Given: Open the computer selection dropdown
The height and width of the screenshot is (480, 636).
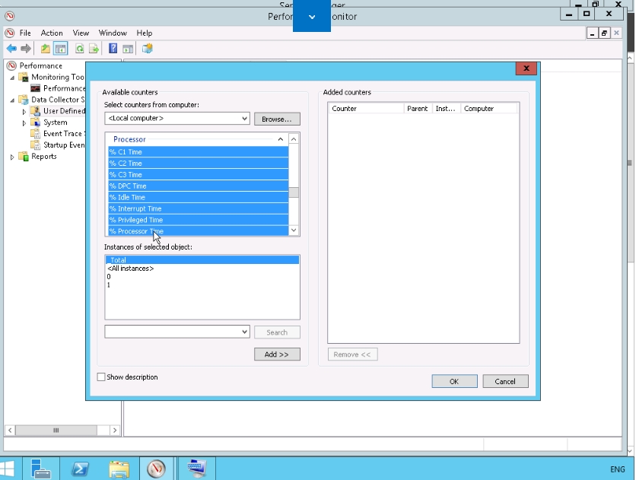Looking at the screenshot, I should (244, 119).
